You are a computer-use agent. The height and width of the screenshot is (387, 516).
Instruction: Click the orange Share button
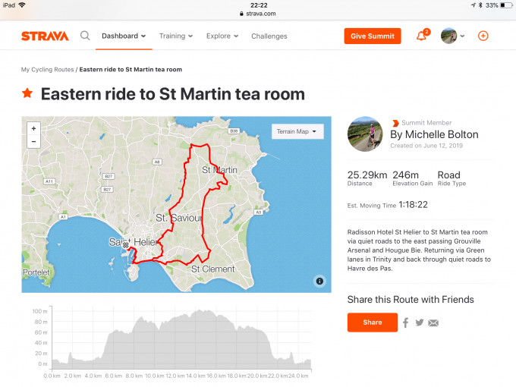372,322
